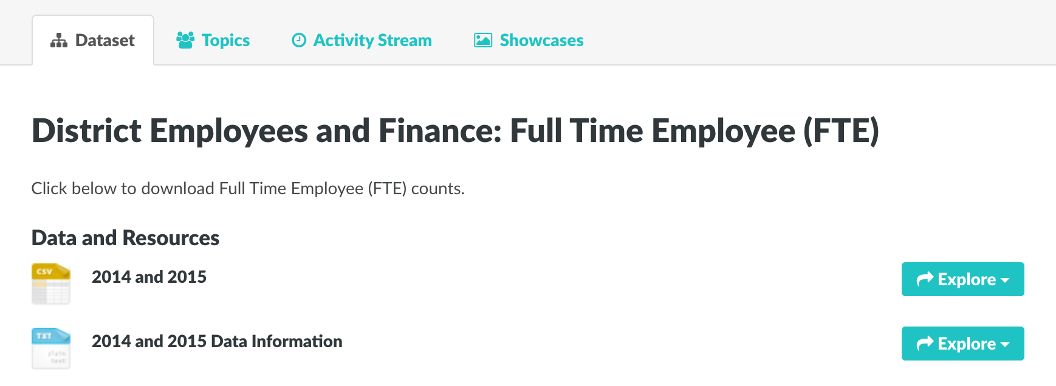
Task: Click the clock icon beside Activity Stream
Action: tap(299, 40)
